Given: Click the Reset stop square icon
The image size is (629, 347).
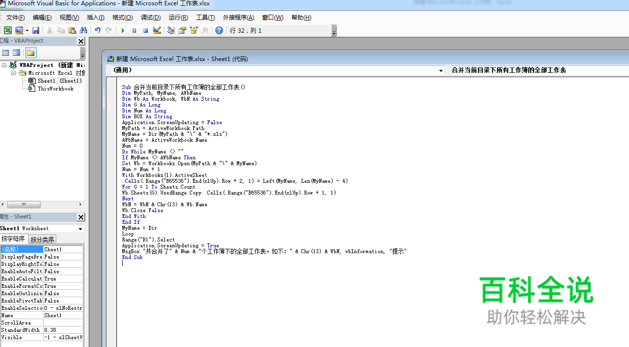Looking at the screenshot, I should click(145, 30).
